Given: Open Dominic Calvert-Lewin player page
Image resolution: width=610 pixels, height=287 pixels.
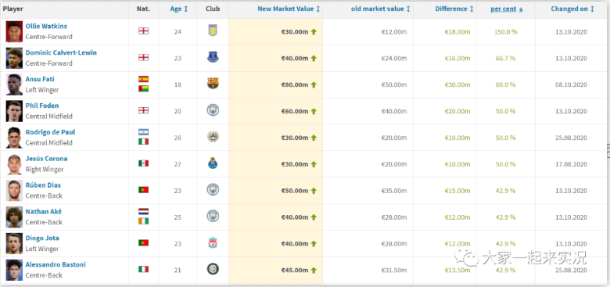Looking at the screenshot, I should [x=61, y=53].
